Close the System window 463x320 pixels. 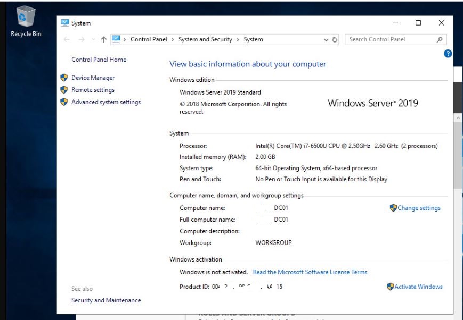[441, 23]
